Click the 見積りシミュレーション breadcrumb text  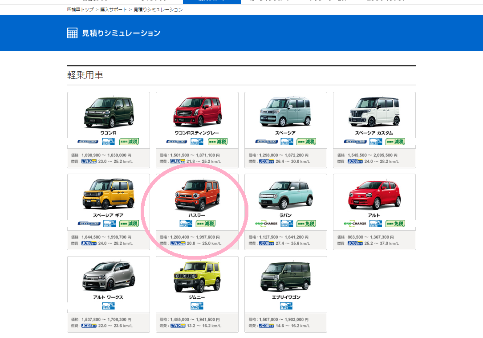pyautogui.click(x=158, y=9)
